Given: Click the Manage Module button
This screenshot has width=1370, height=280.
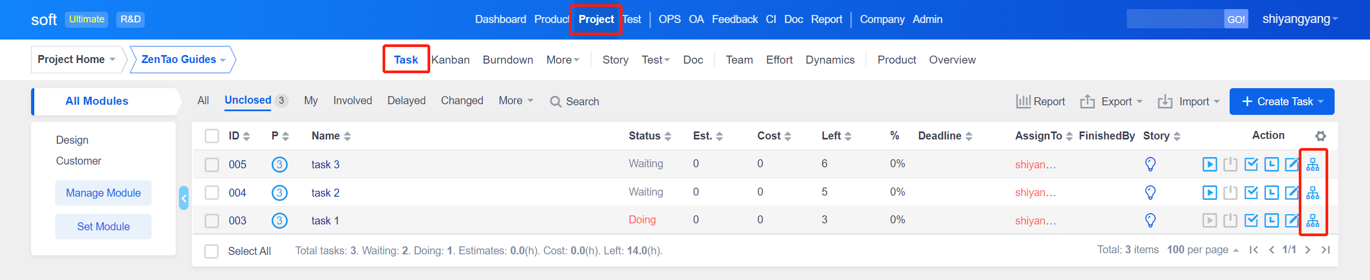Looking at the screenshot, I should point(103,193).
